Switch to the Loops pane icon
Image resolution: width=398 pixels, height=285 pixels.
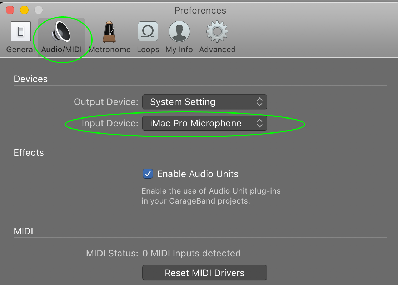[148, 31]
